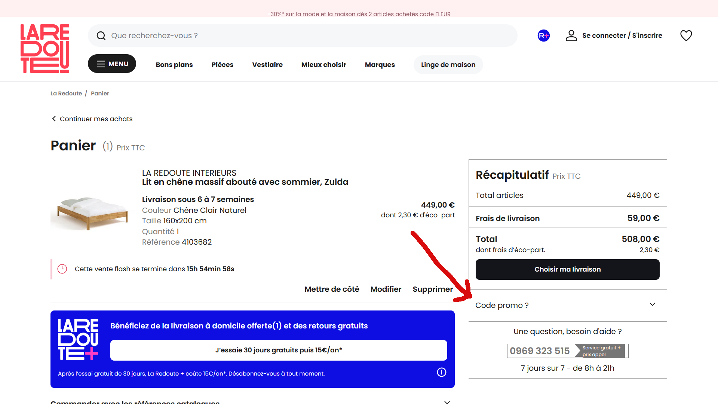Click 'Référence 4103682' text
Image resolution: width=718 pixels, height=404 pixels.
[177, 242]
